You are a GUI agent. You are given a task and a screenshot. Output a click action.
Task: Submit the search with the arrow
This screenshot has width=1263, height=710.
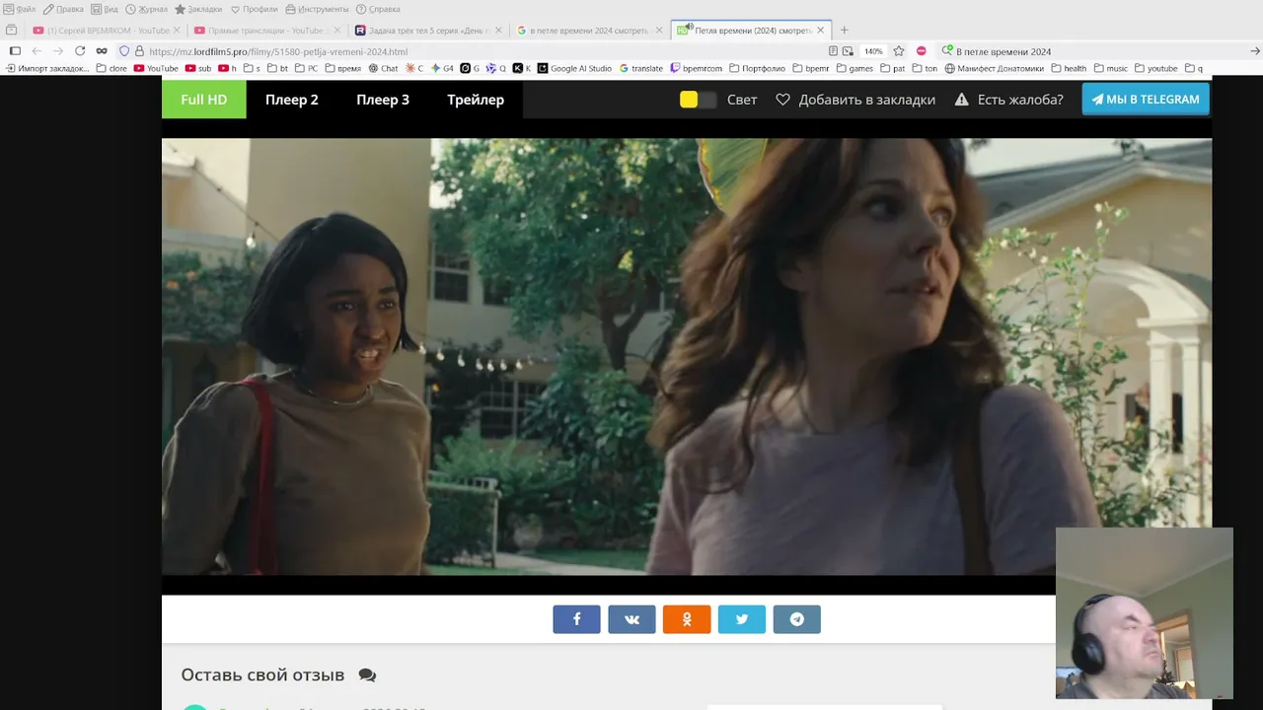click(1255, 51)
